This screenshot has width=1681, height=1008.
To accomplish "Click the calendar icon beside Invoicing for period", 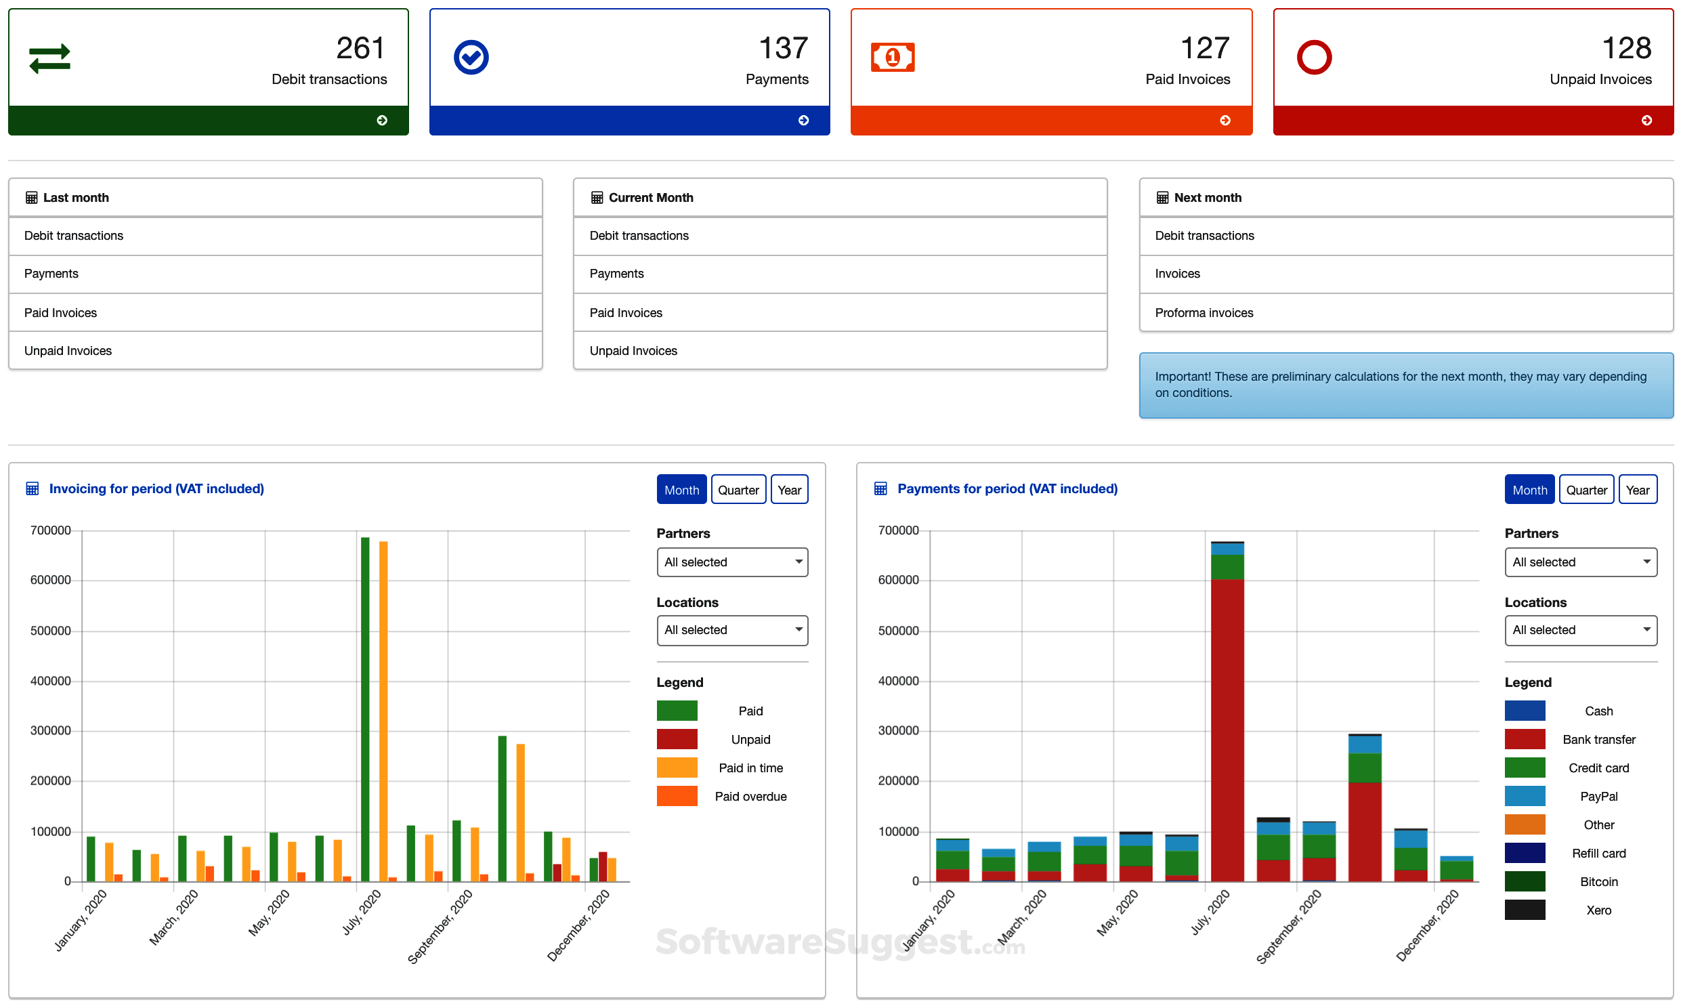I will (32, 488).
